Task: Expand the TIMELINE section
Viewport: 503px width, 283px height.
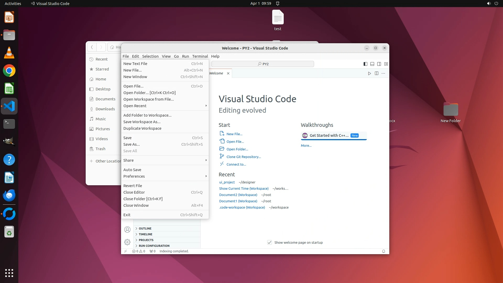Action: (145, 234)
